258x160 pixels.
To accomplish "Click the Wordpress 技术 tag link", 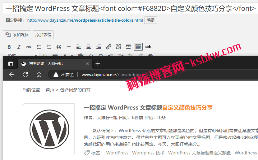I will pos(148,153).
